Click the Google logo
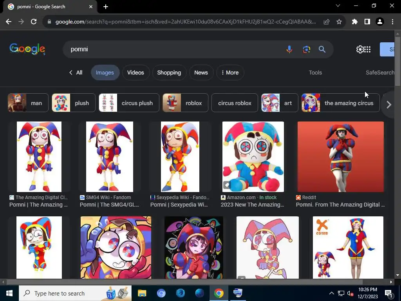The width and height of the screenshot is (401, 301). (27, 49)
